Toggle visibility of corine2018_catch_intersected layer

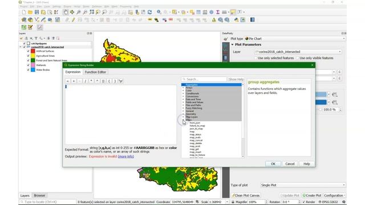(x=24, y=47)
